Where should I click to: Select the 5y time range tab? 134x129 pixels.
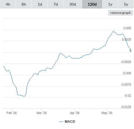pos(126,4)
